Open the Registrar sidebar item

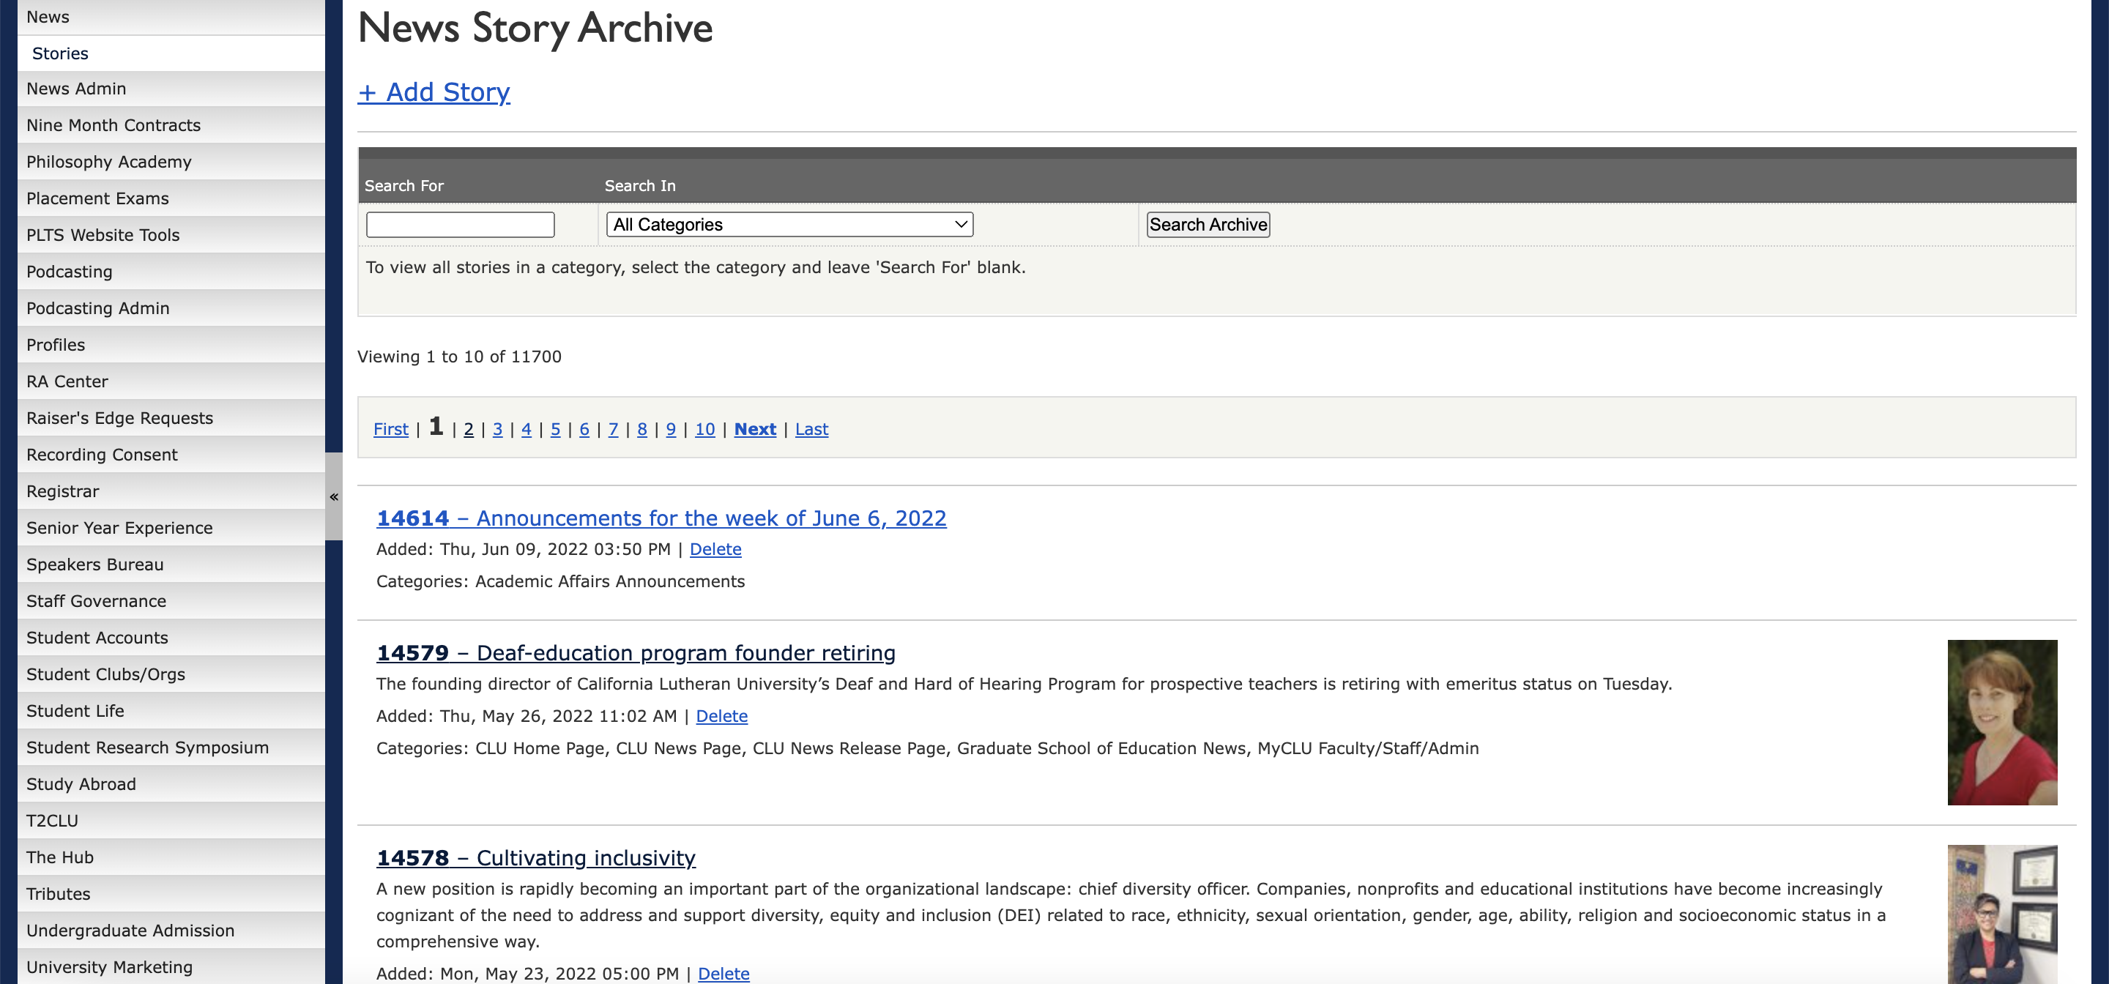pos(62,491)
